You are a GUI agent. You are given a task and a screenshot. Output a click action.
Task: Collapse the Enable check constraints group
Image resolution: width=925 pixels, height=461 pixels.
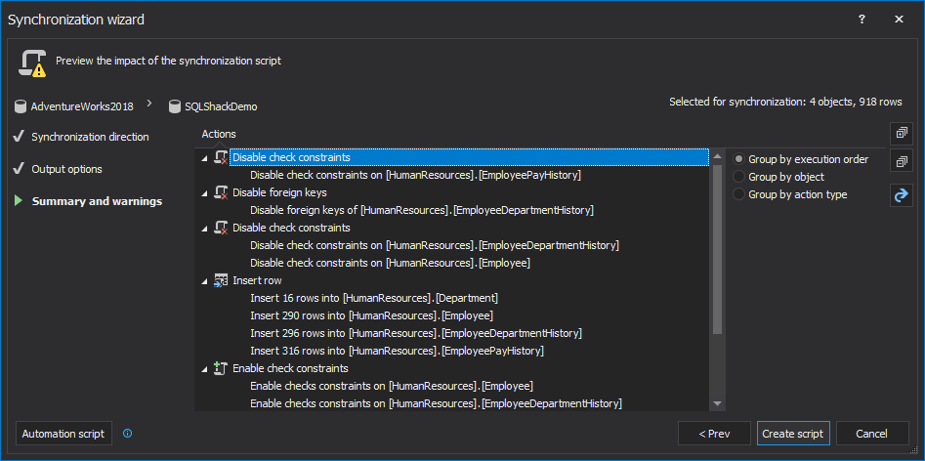coord(205,369)
